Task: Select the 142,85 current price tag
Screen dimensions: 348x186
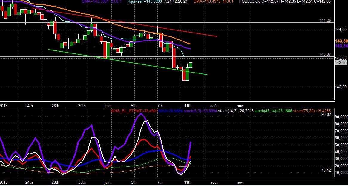Action: point(341,63)
